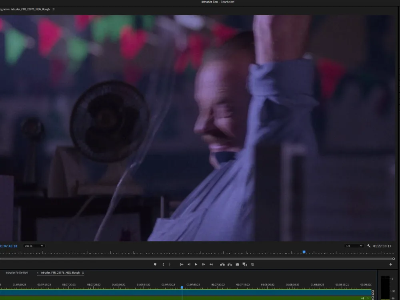Click the Mark In bracket icon
400x300 pixels.
pos(163,264)
